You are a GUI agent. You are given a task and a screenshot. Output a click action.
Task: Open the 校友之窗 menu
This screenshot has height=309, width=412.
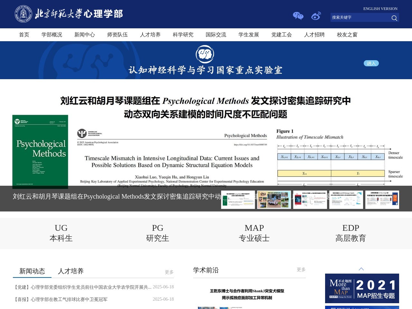pos(347,35)
